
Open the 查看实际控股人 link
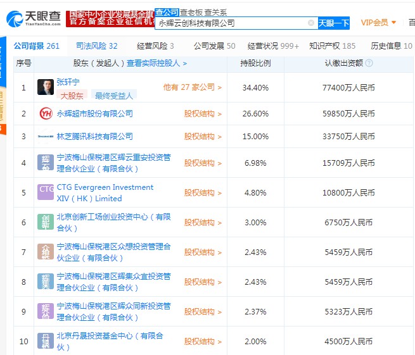pos(156,63)
